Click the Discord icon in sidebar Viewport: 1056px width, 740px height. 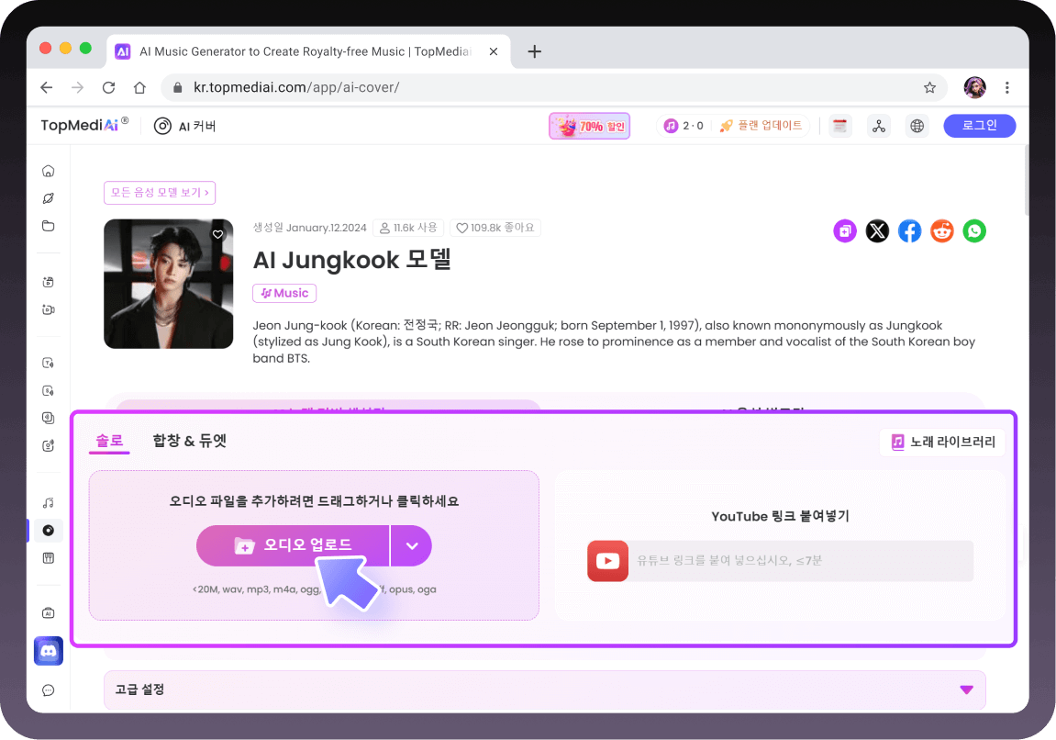tap(49, 651)
